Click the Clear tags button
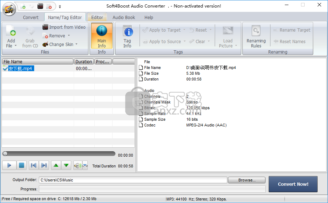328x203 pixels. pos(197,41)
